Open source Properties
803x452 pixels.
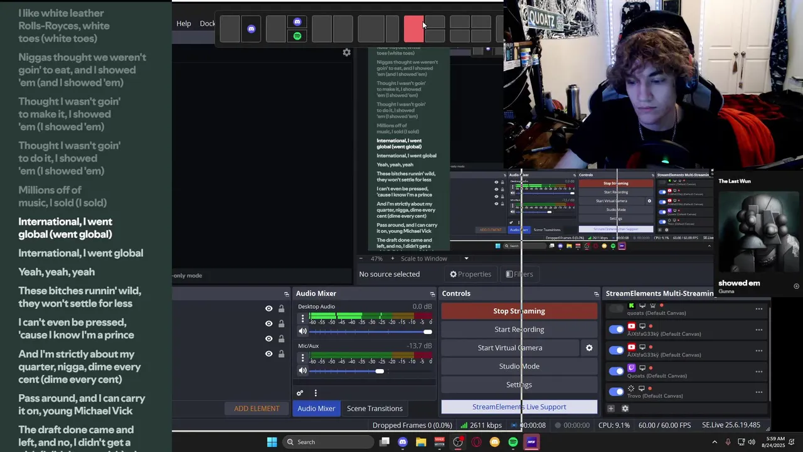point(470,274)
